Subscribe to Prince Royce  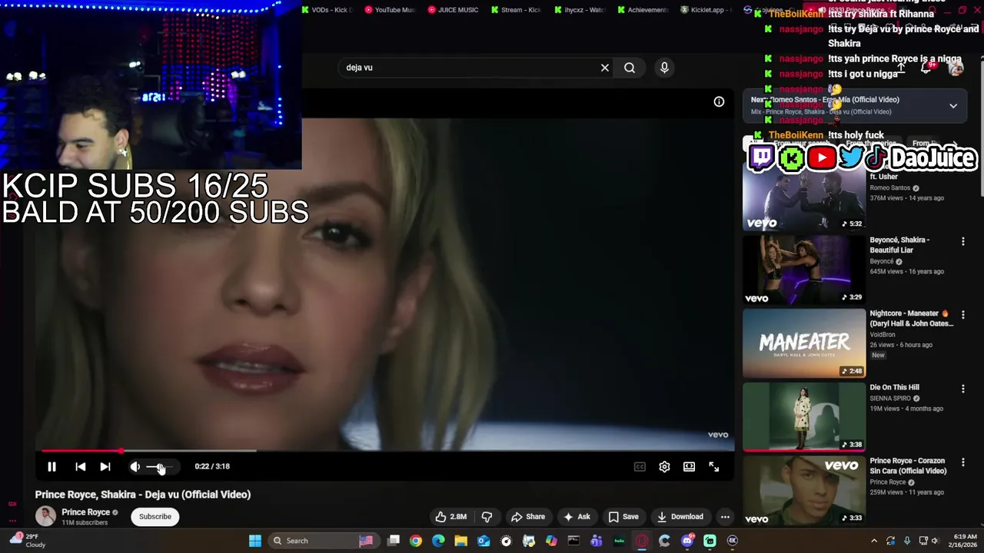click(x=155, y=517)
